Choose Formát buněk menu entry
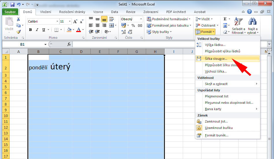 (228, 135)
